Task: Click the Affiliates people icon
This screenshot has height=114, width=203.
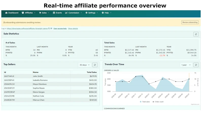Action: pos(23,13)
